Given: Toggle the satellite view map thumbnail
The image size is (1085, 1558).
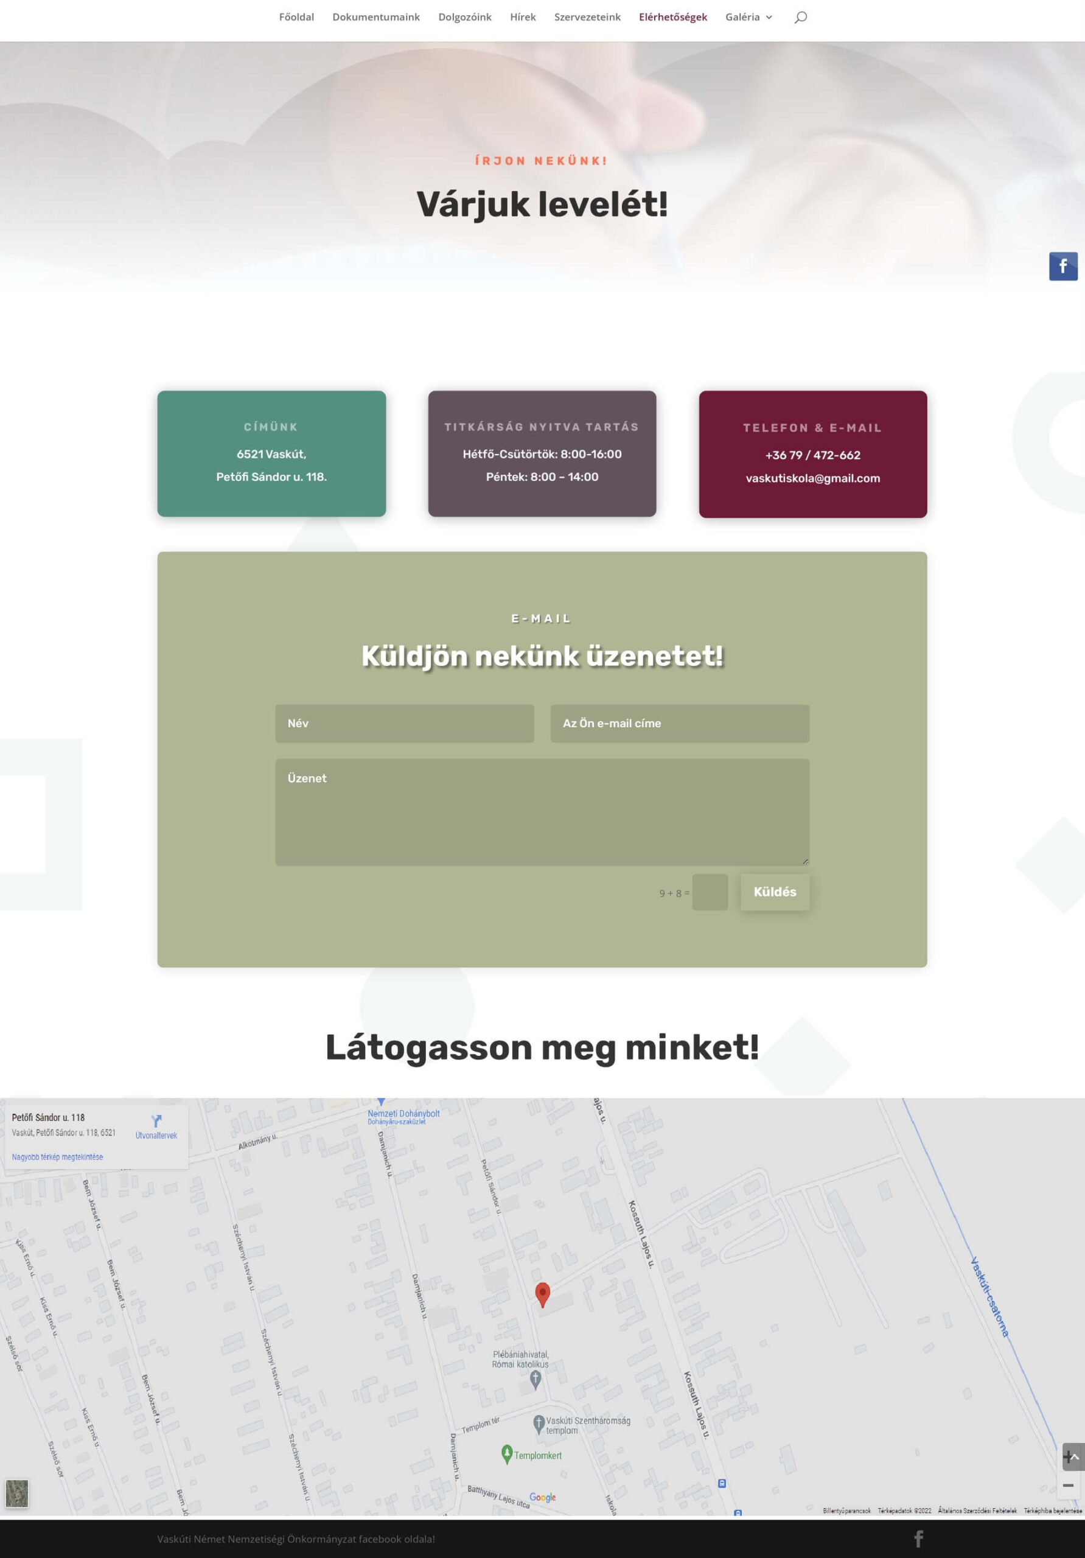Looking at the screenshot, I should coord(17,1493).
